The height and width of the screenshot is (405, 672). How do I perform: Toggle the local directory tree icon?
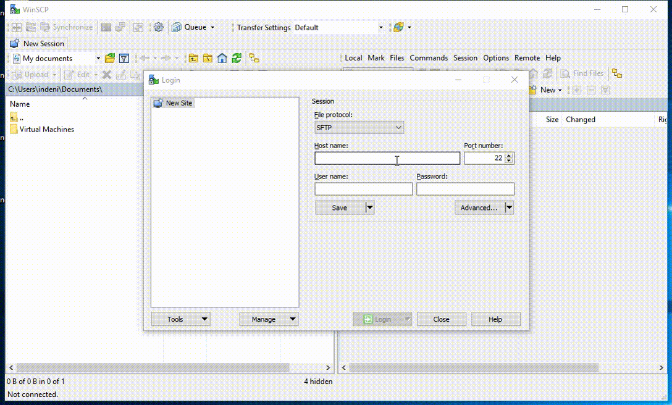coord(254,58)
